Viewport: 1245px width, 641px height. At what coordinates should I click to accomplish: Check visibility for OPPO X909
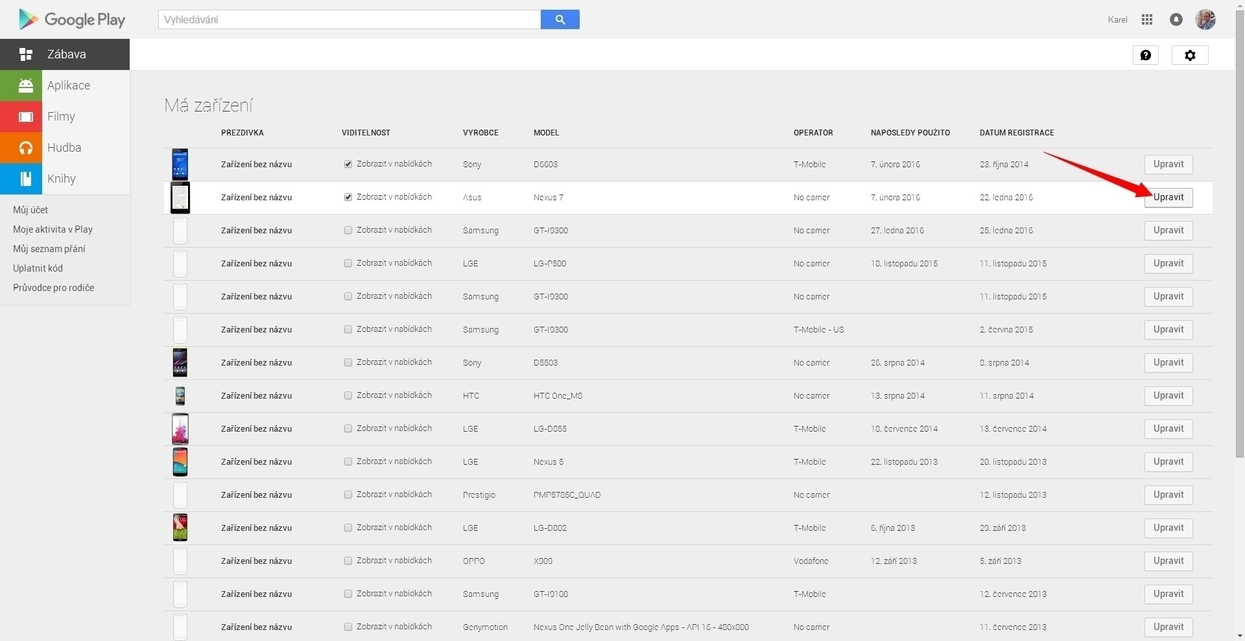point(348,561)
